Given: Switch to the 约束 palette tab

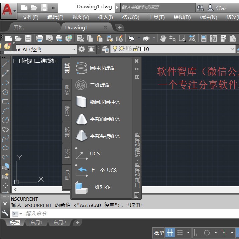Looking at the screenshot, I should (67, 90).
